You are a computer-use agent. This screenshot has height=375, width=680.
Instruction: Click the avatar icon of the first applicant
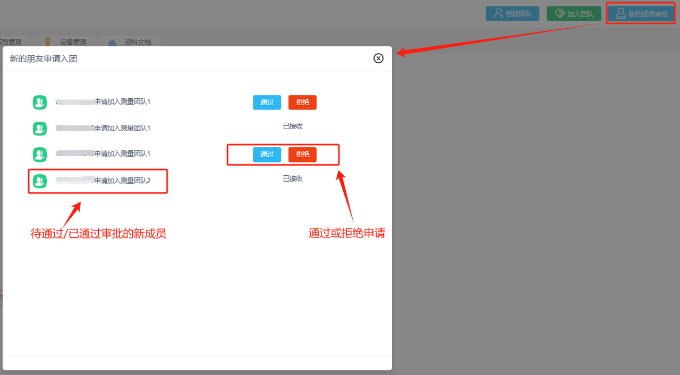[40, 102]
